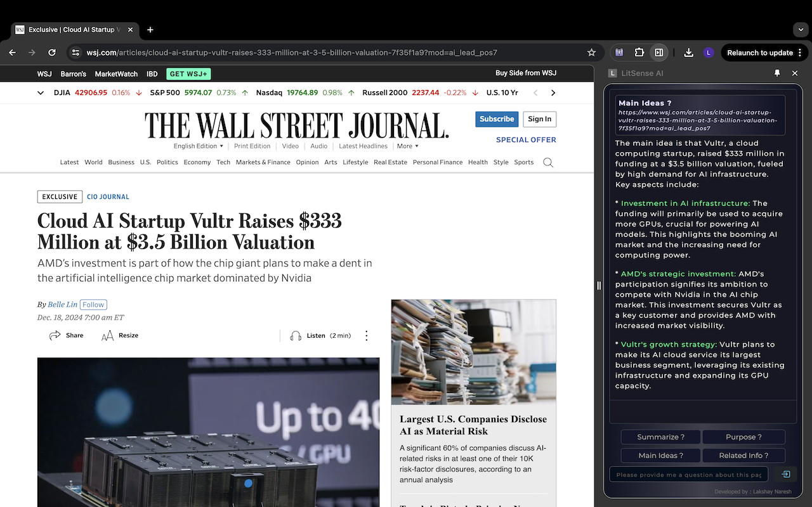Screen dimensions: 812x507
Task: Toggle the browser side panel icon
Action: tap(659, 53)
